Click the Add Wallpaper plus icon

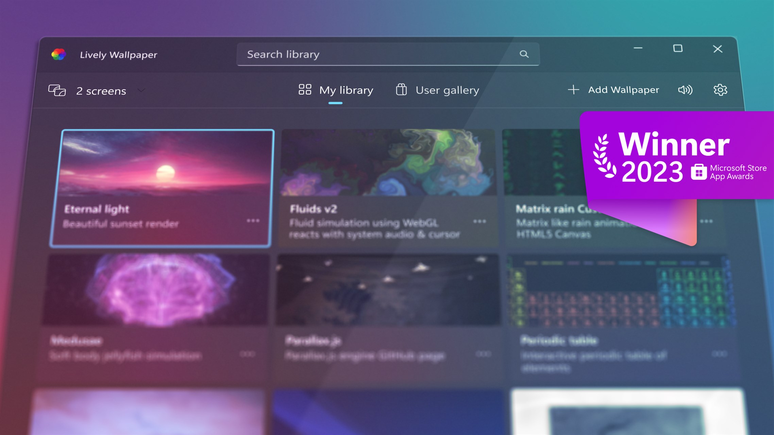click(574, 90)
